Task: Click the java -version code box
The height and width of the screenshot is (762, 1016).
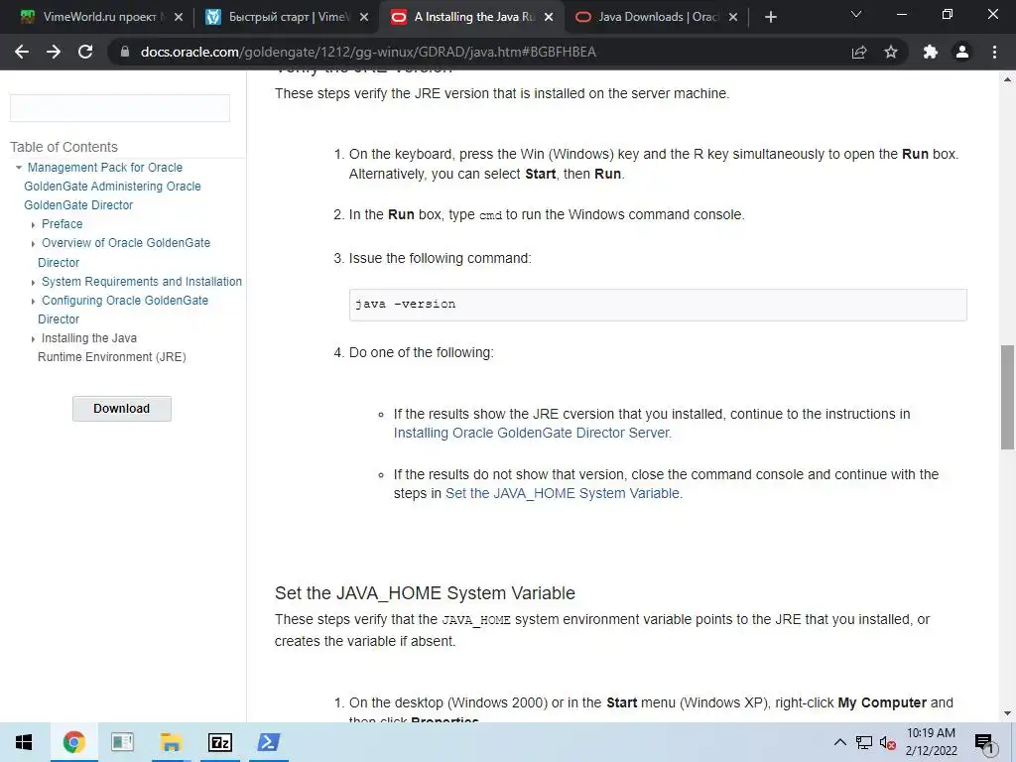Action: point(658,305)
